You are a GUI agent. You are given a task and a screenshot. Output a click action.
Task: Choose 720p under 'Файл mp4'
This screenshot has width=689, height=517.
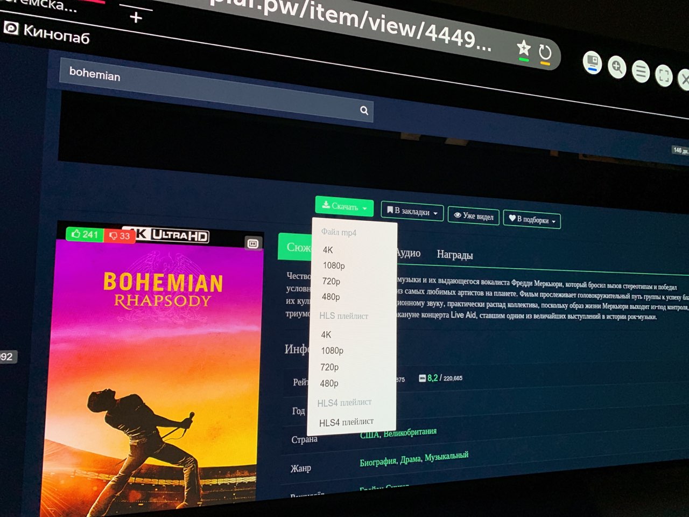click(x=331, y=281)
